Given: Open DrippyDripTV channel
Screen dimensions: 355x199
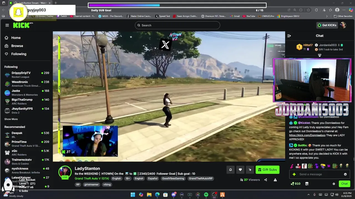Looking at the screenshot, I should click(27, 75).
